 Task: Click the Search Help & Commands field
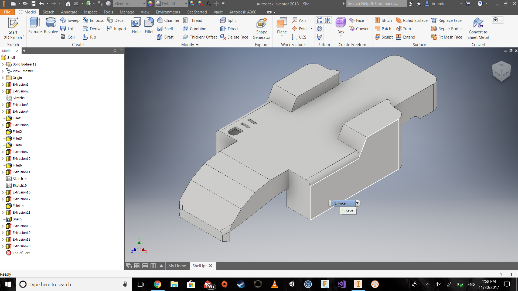(x=376, y=4)
